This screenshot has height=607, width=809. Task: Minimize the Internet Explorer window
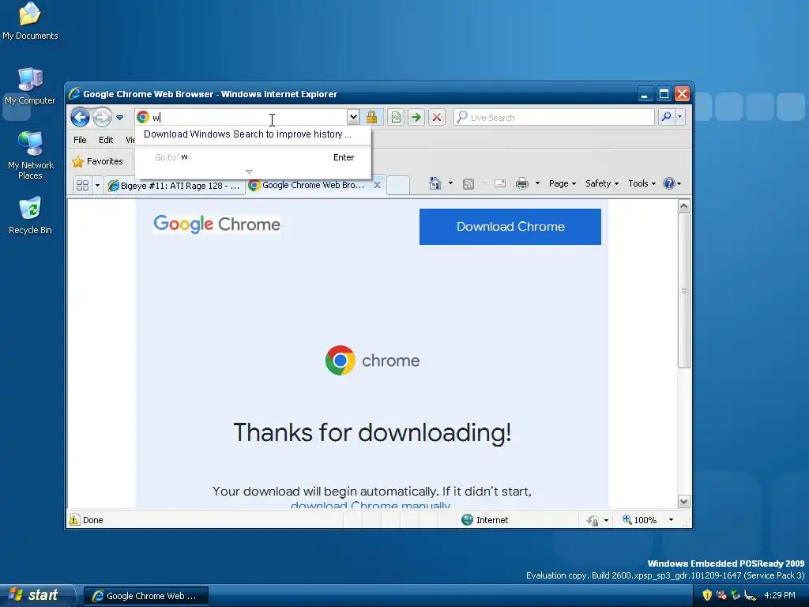pyautogui.click(x=645, y=94)
